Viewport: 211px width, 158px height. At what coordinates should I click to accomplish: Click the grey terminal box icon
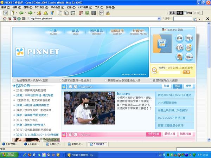pyautogui.click(x=24, y=19)
